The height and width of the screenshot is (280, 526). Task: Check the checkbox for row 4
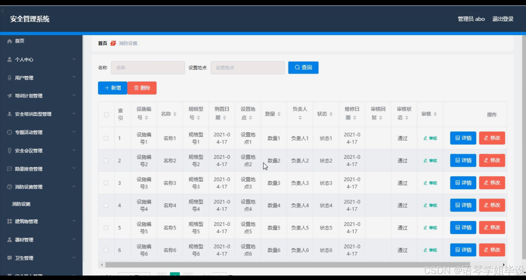click(106, 206)
